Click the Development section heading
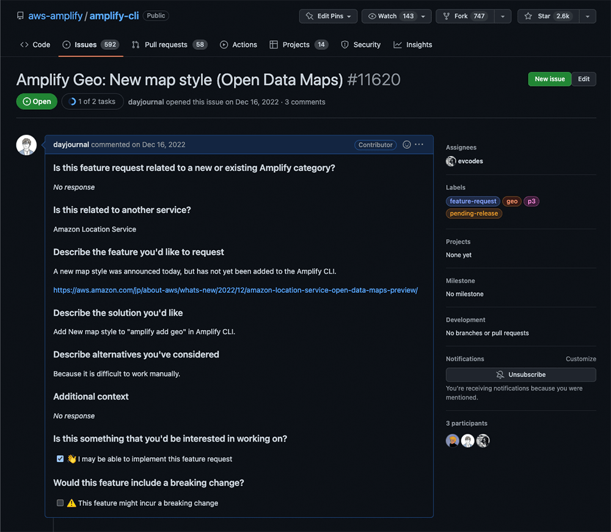 point(465,320)
